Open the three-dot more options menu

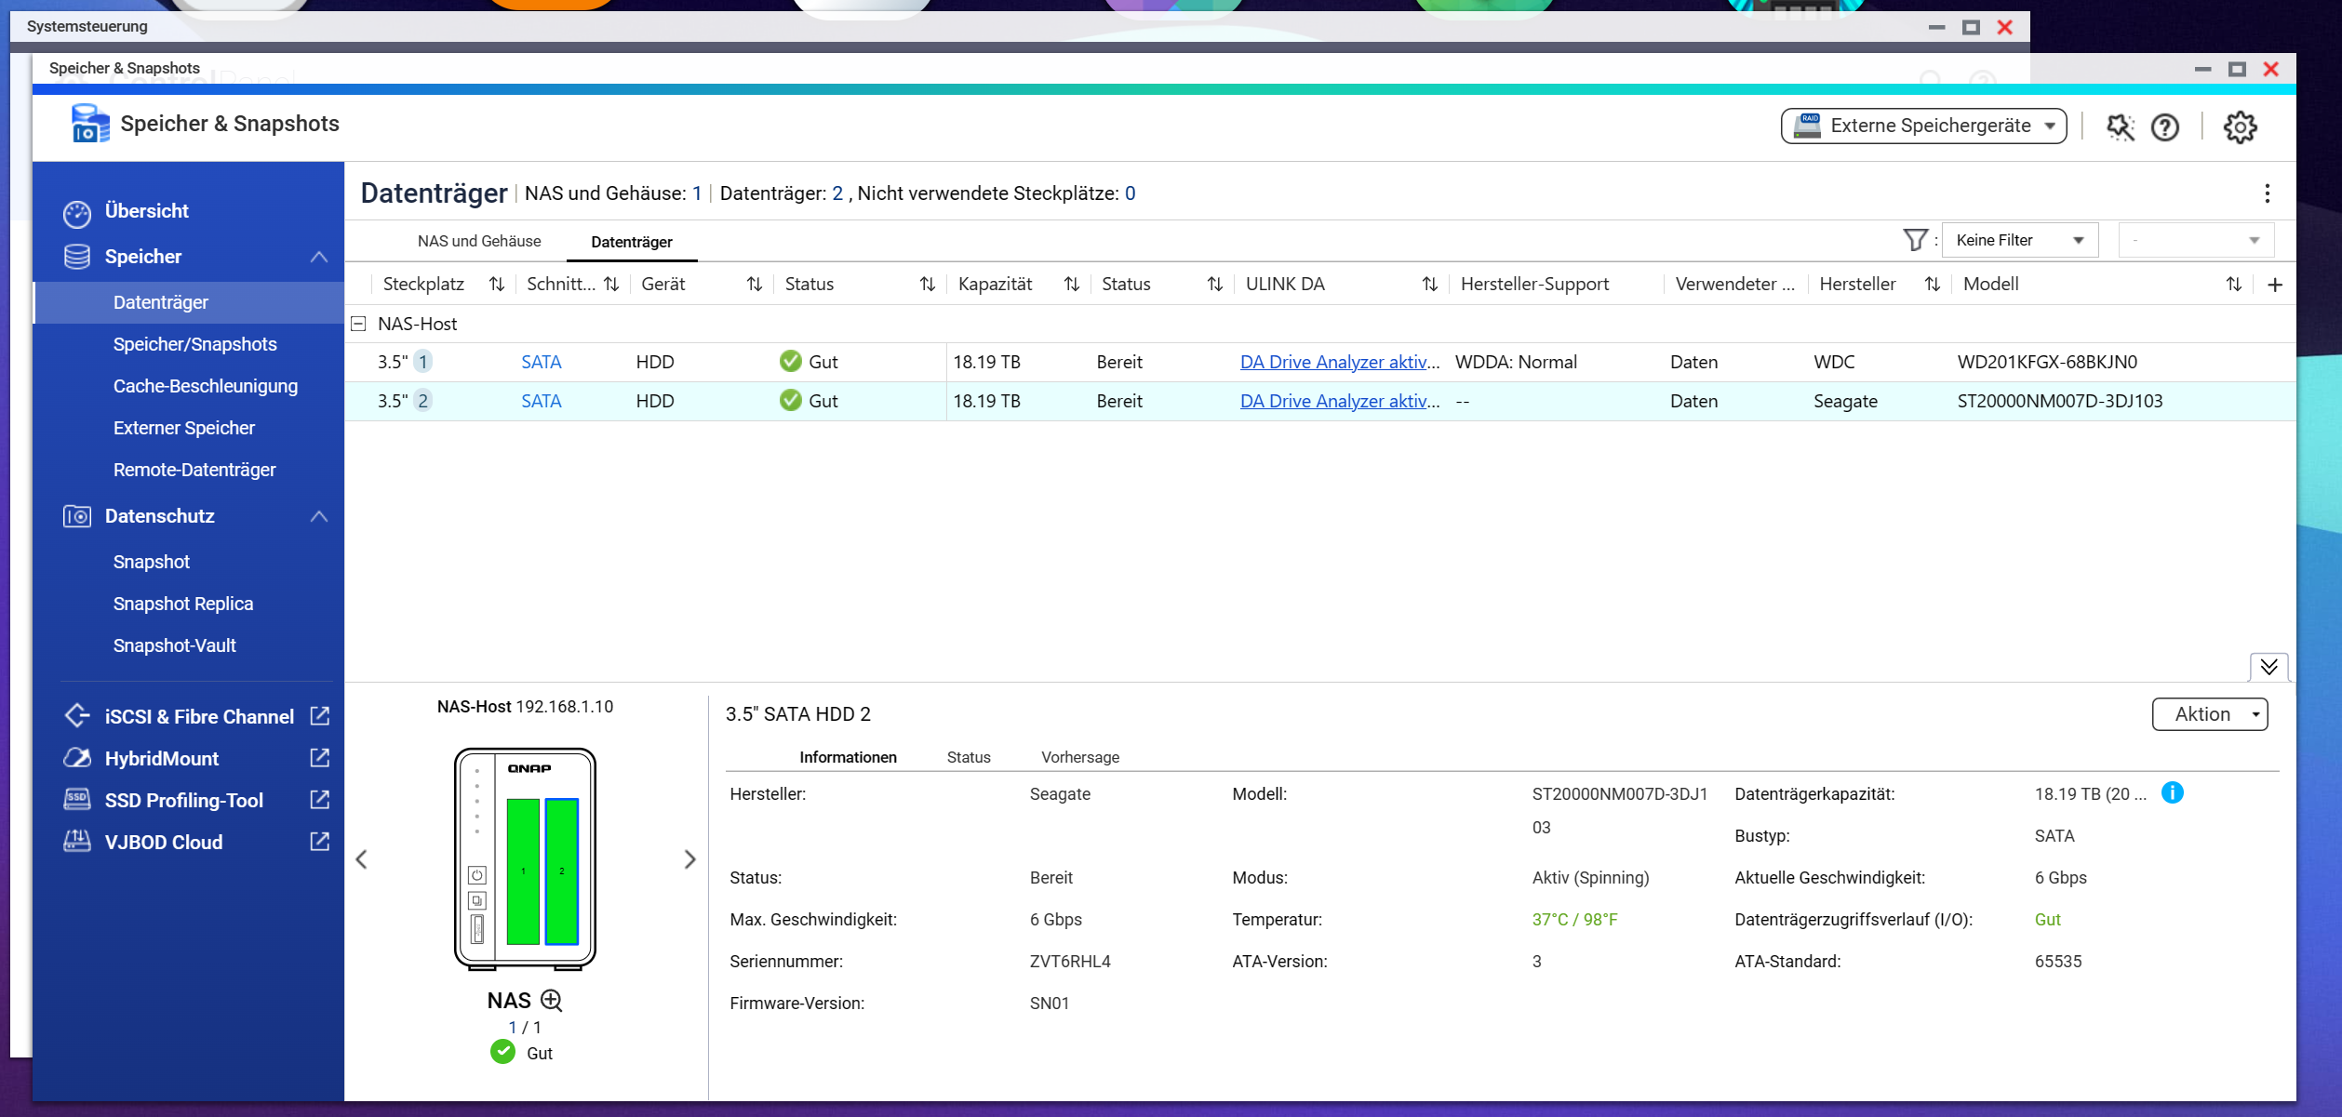tap(2267, 193)
